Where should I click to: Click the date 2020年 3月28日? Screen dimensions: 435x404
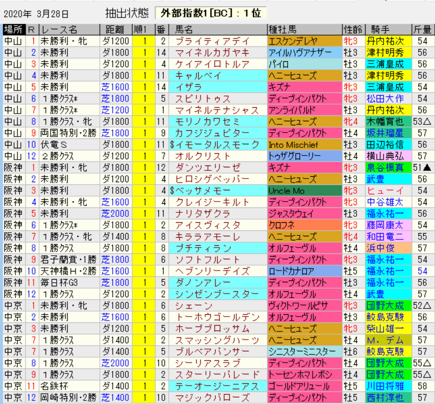click(37, 14)
